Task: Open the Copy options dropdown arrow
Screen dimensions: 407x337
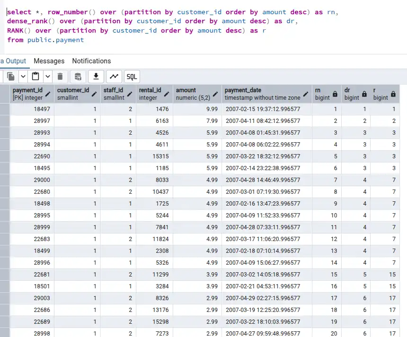Action: pos(23,77)
